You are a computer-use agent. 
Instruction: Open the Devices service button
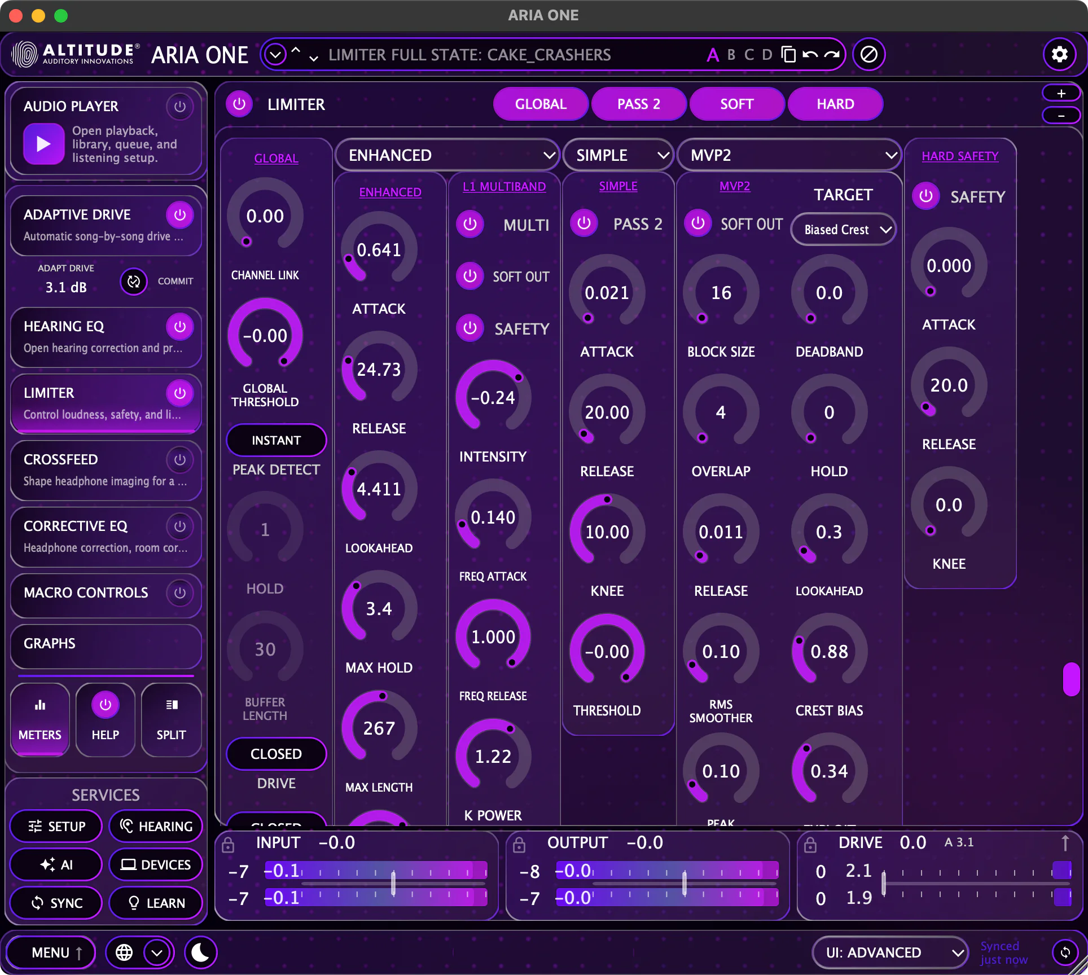[x=156, y=864]
